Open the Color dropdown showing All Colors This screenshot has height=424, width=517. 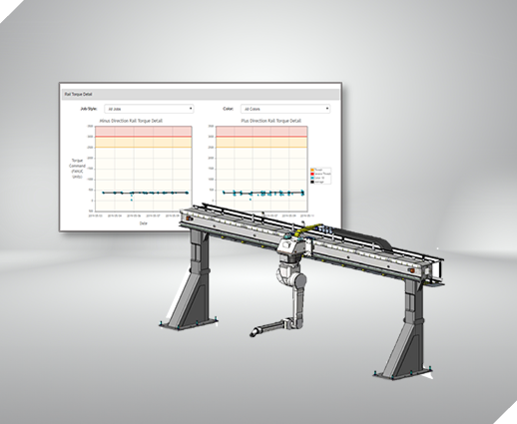(285, 109)
